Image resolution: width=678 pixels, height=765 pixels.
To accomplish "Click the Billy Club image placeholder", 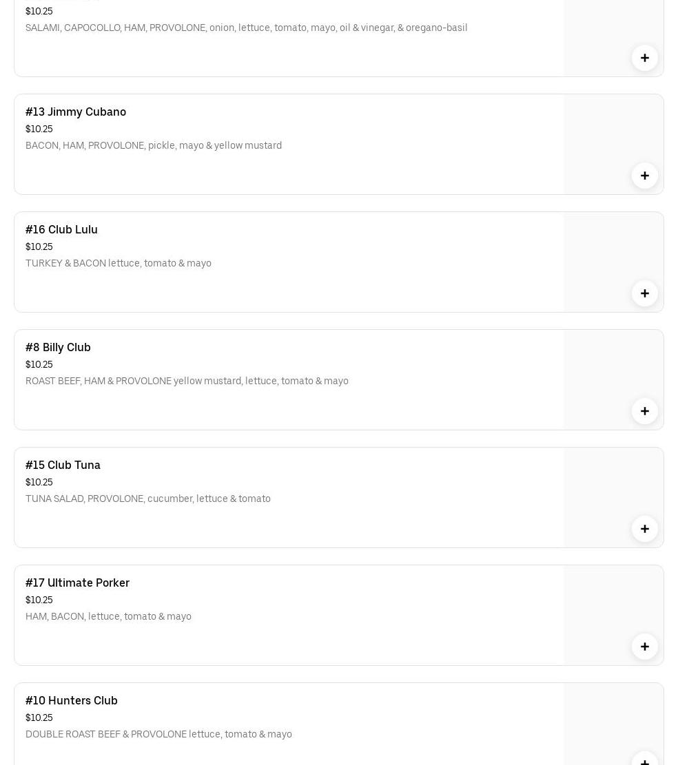I will pos(613,366).
